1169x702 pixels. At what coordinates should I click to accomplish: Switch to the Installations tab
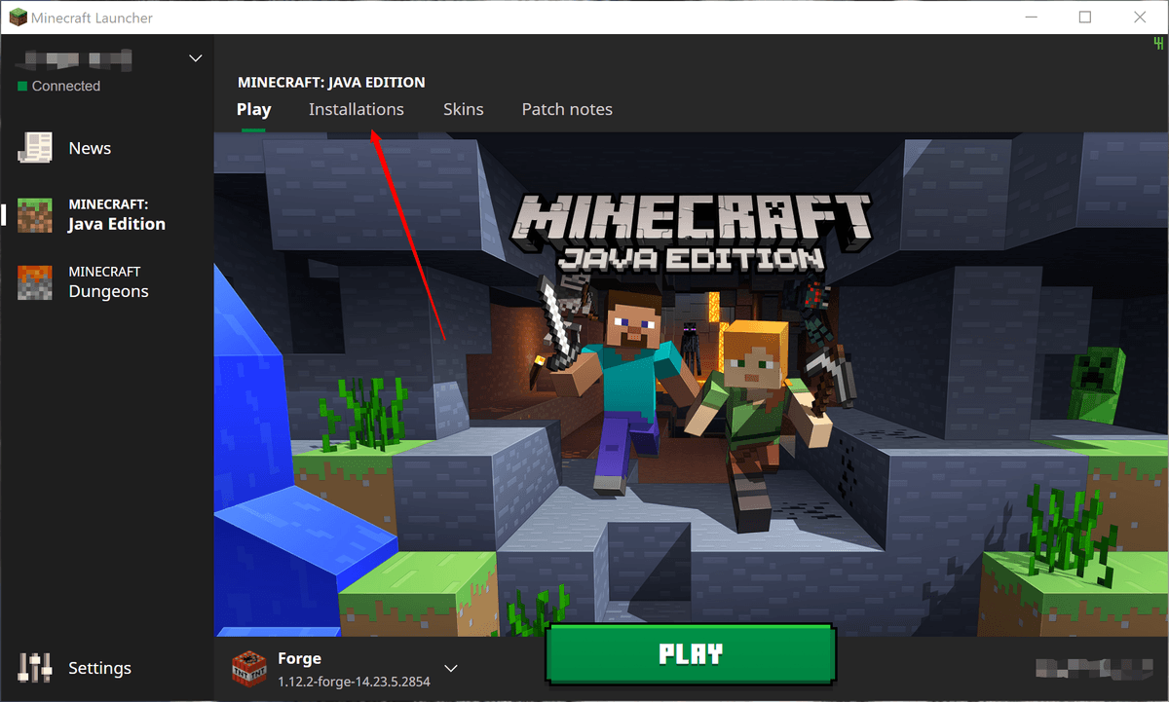(x=357, y=109)
